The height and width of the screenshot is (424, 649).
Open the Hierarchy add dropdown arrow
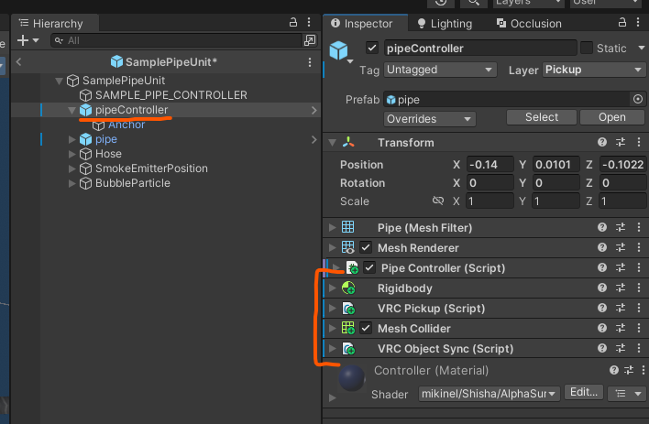pyautogui.click(x=36, y=40)
